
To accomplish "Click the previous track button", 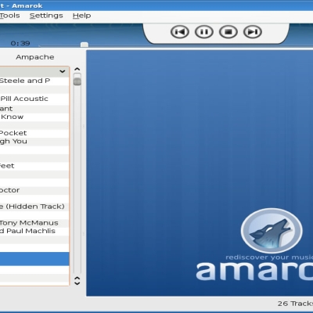I will click(180, 32).
